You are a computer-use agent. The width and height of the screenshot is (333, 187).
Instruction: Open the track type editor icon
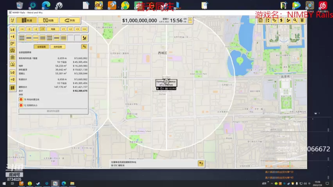[x=84, y=38]
